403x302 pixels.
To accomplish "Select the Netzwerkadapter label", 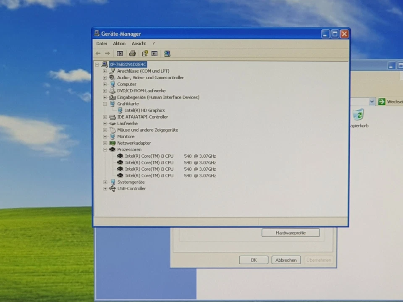I will click(134, 143).
